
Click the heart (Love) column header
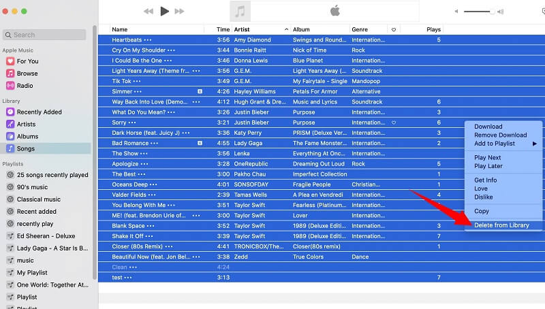coord(394,29)
